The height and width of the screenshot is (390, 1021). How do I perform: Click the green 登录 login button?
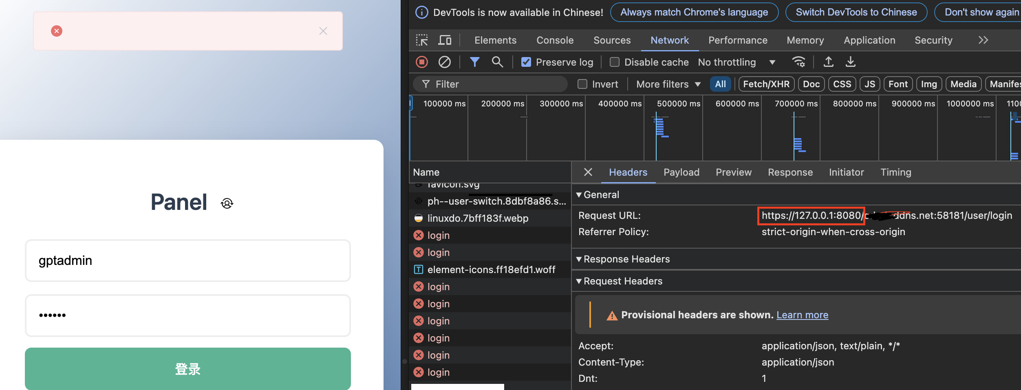(x=188, y=369)
